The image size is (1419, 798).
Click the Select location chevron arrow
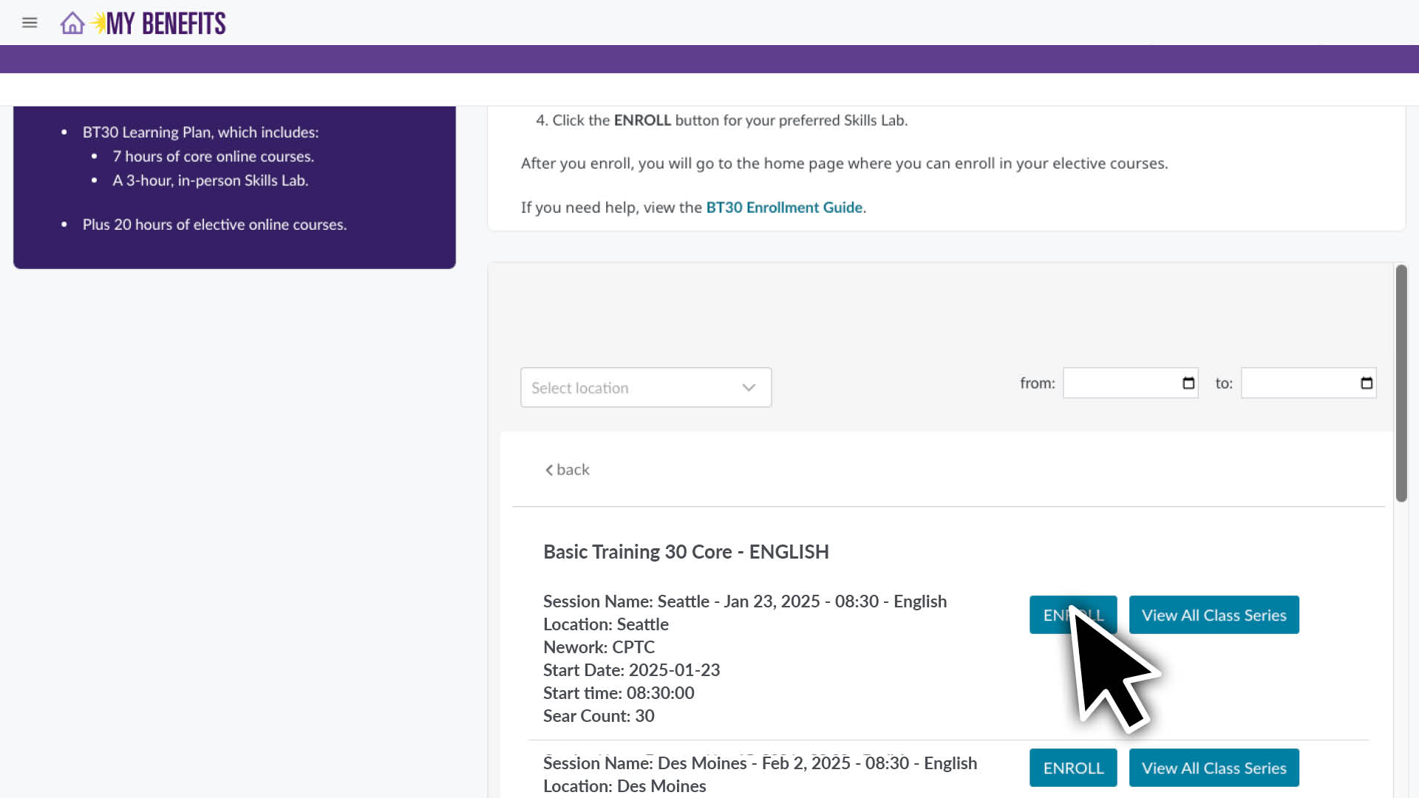(749, 387)
